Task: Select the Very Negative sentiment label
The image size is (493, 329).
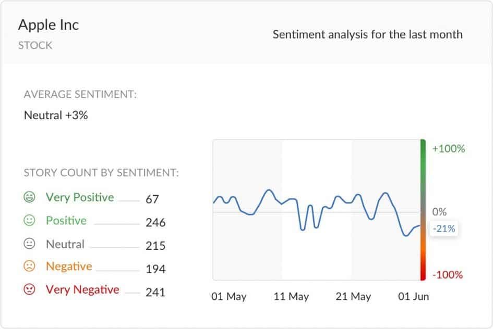Action: 82,289
